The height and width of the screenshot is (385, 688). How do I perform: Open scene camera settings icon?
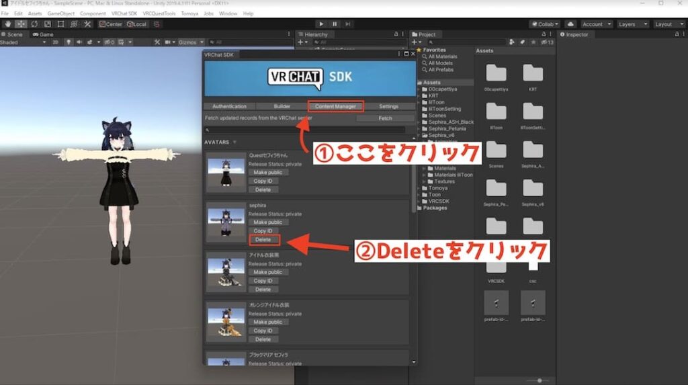(x=167, y=42)
